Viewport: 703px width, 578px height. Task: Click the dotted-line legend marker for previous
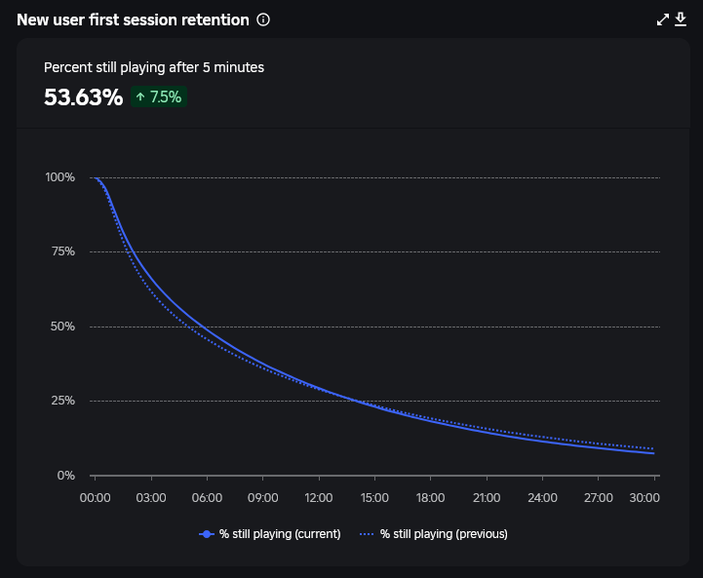[367, 534]
